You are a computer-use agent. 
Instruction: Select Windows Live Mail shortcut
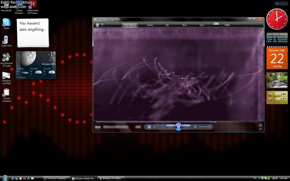pyautogui.click(x=6, y=78)
